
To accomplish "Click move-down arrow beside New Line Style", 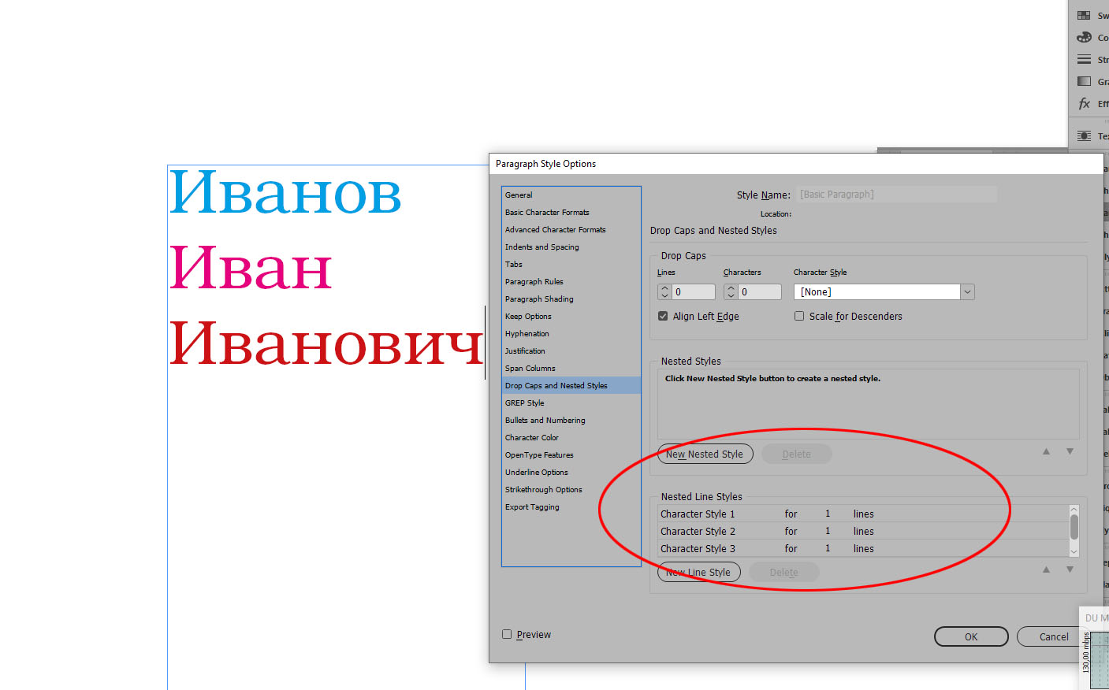I will pos(1070,569).
